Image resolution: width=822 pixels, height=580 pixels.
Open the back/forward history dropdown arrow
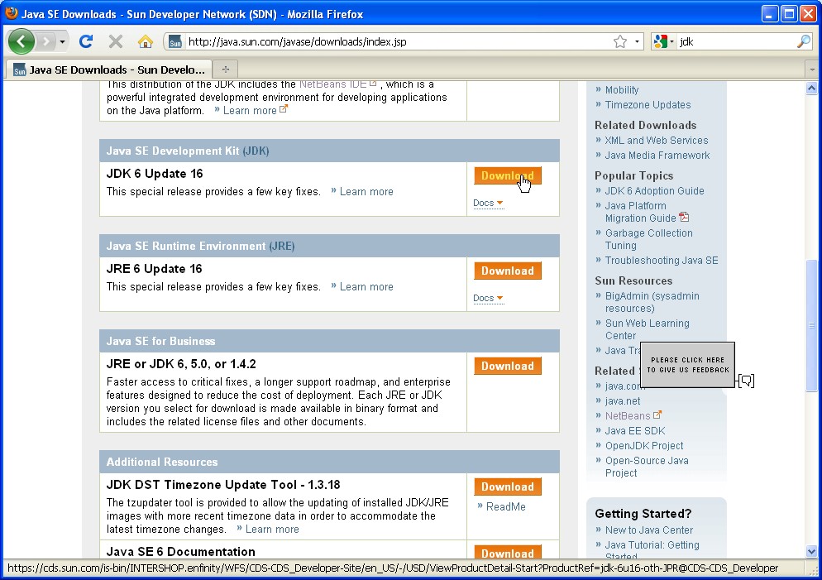(62, 41)
